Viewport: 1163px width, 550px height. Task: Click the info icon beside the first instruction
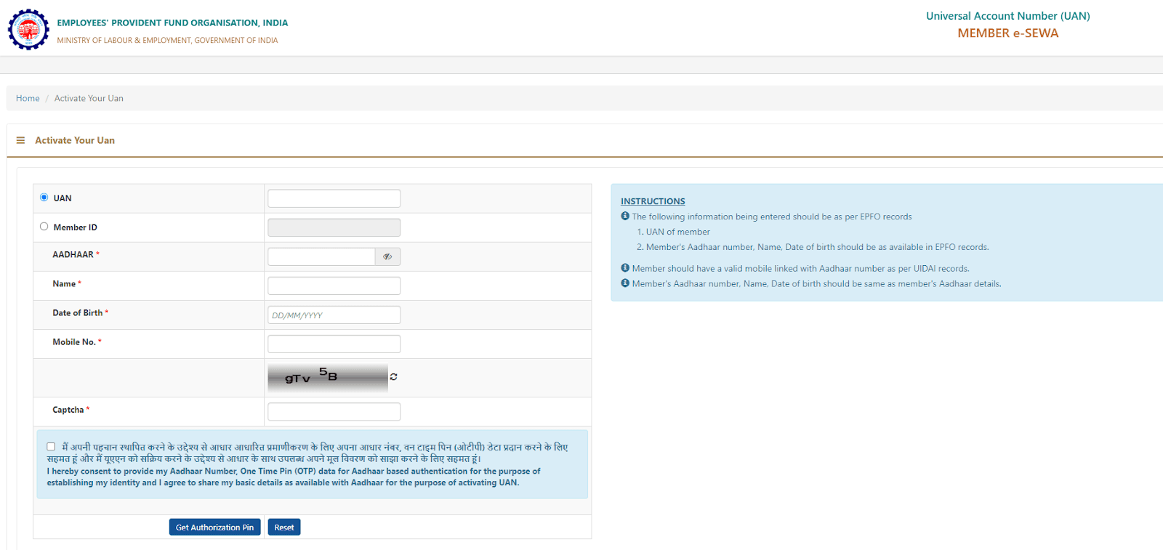tap(625, 217)
